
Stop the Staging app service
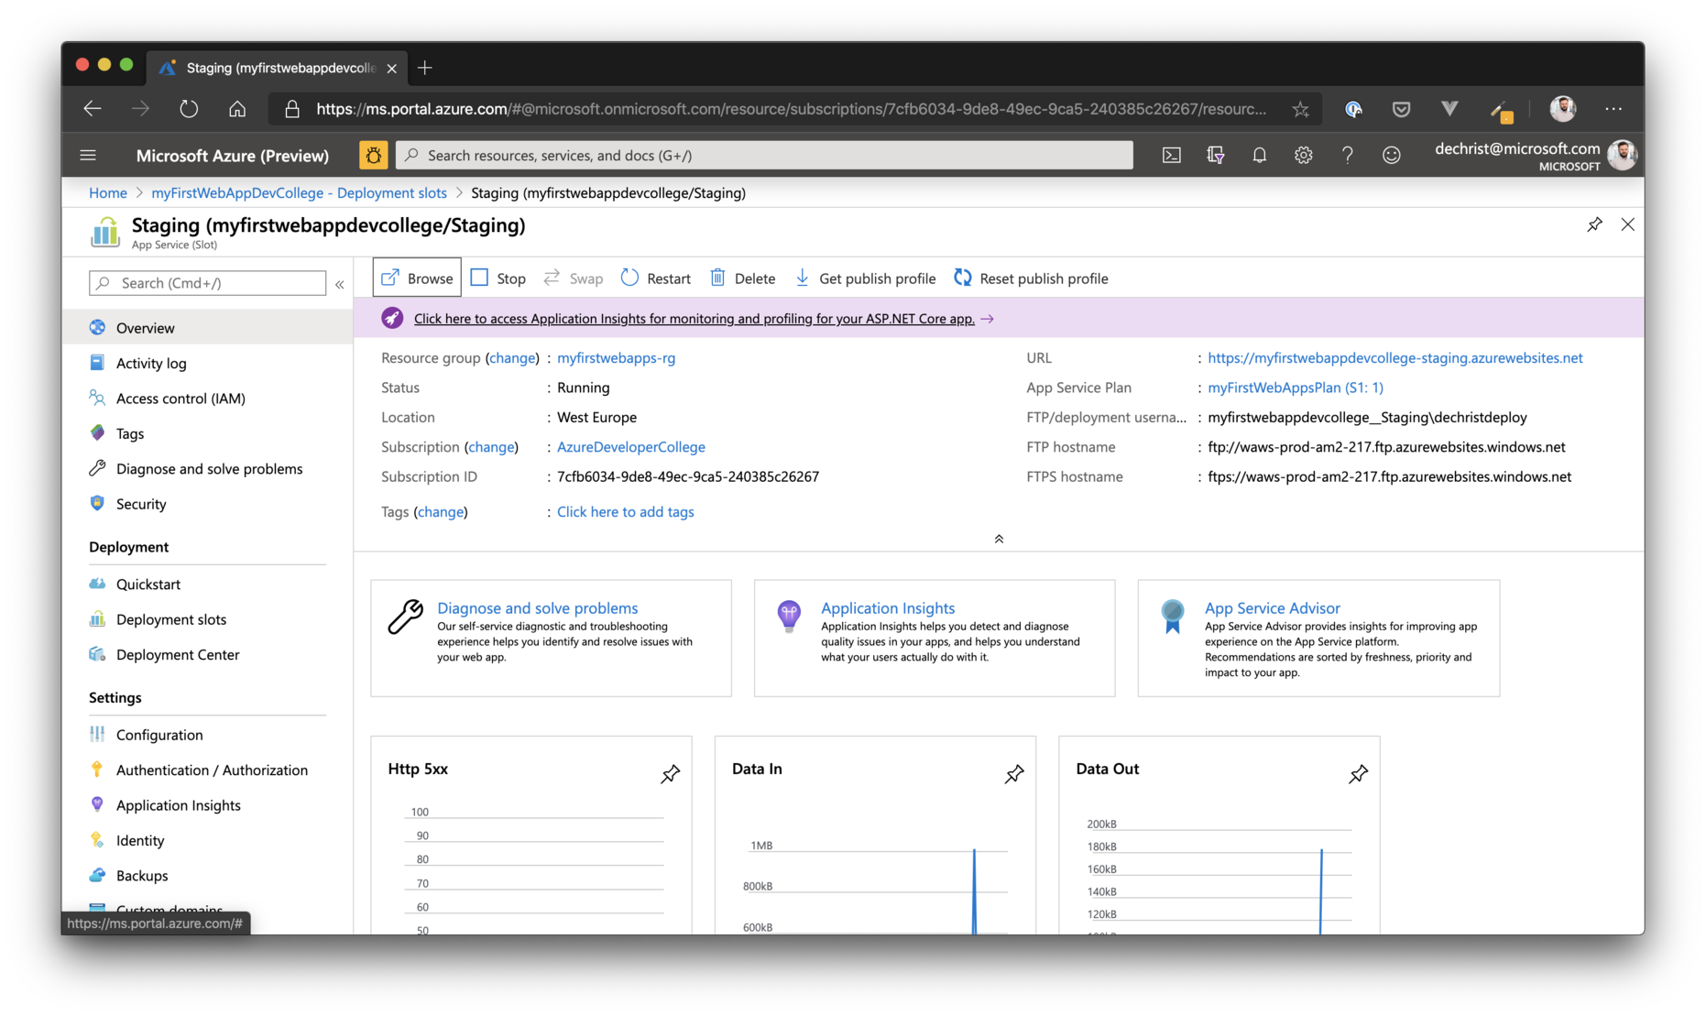[498, 279]
